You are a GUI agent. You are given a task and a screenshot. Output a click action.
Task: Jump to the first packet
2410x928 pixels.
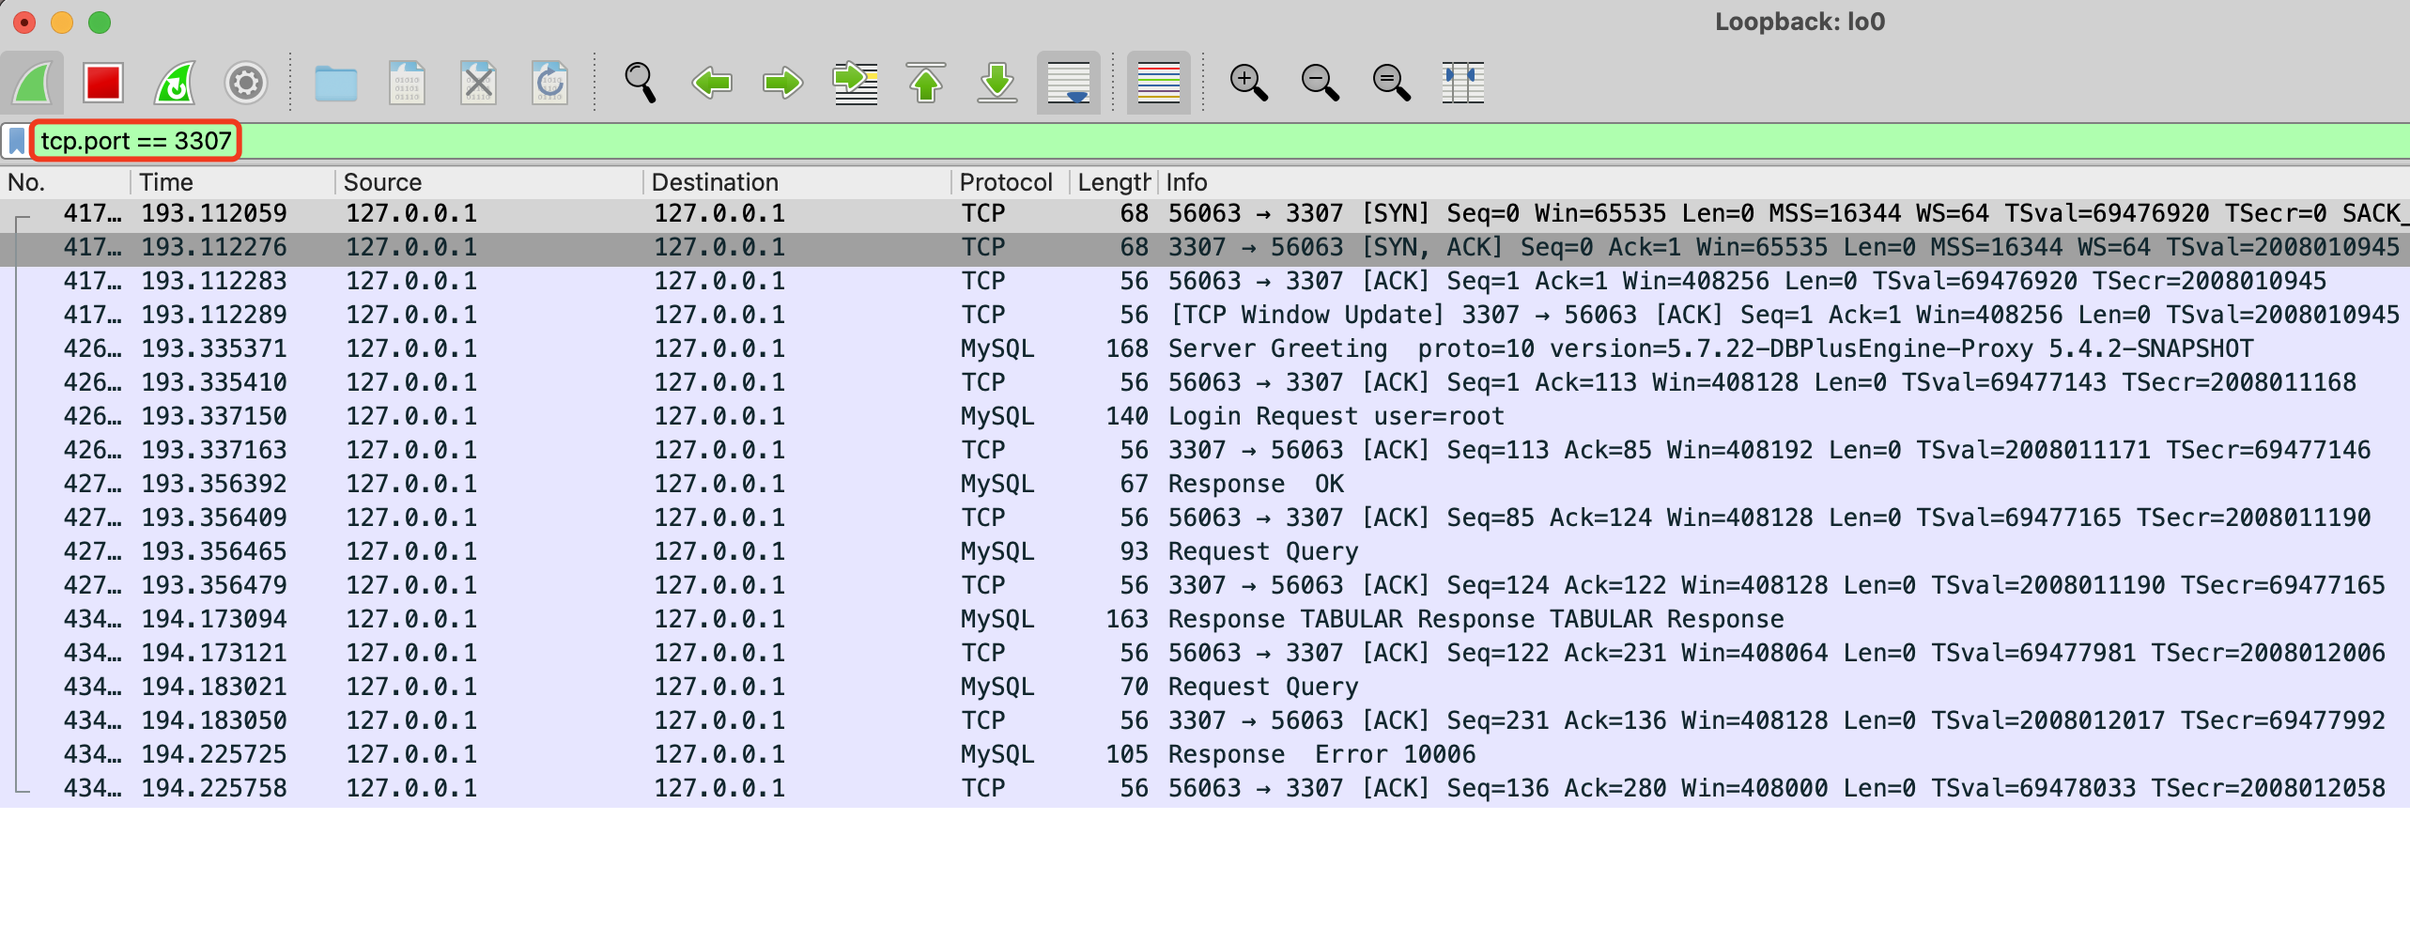pyautogui.click(x=926, y=84)
